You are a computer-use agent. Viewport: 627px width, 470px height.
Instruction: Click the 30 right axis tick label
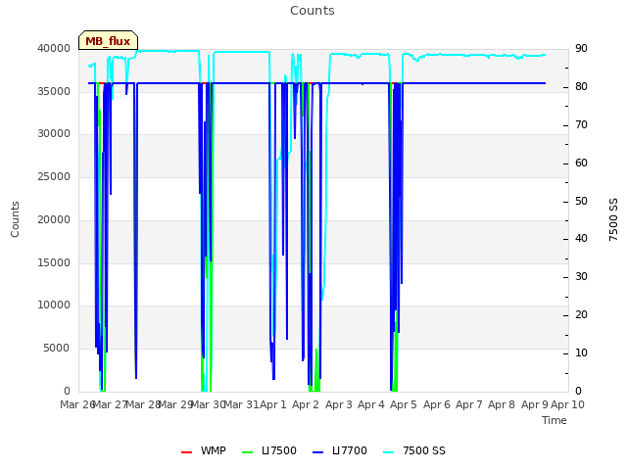581,276
